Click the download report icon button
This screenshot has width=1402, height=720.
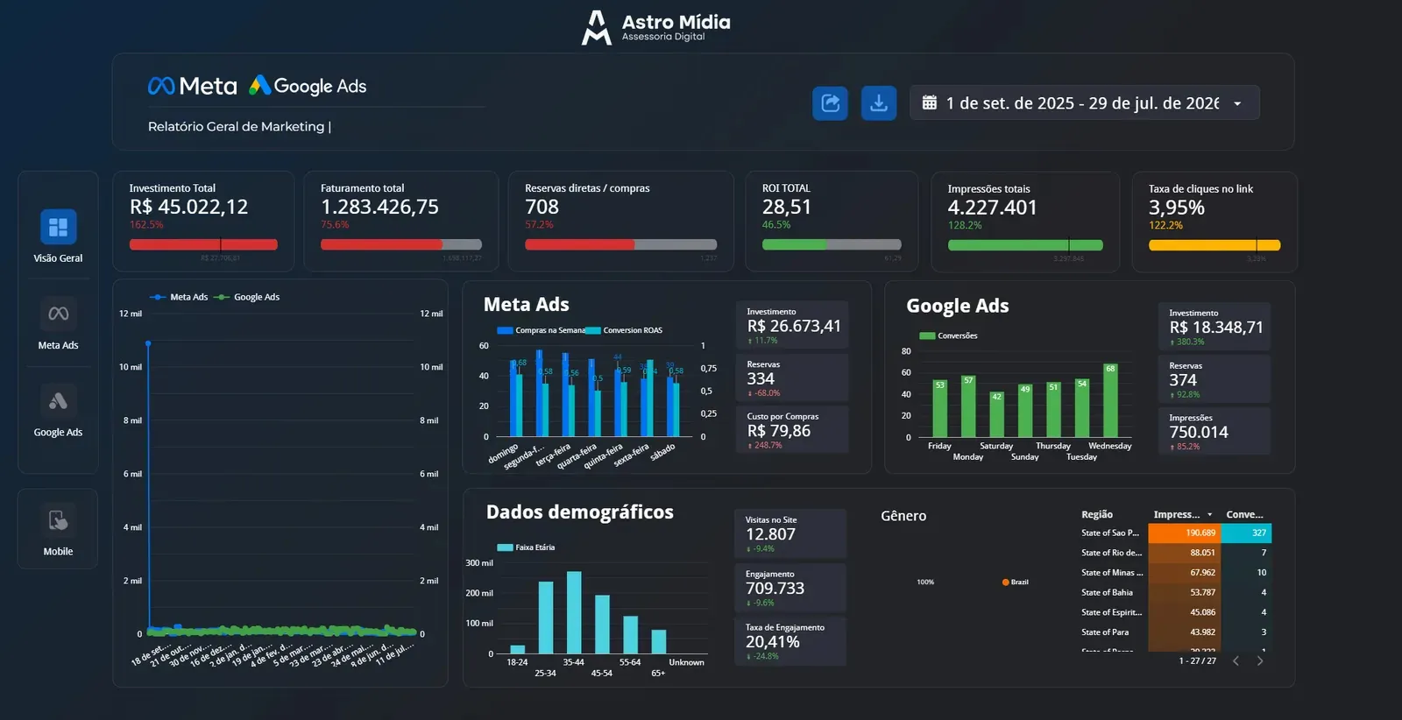(879, 103)
